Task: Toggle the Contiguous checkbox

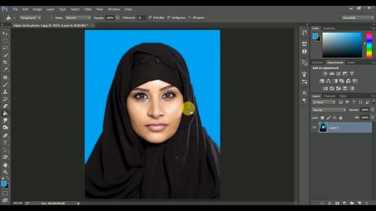Action: click(x=169, y=17)
